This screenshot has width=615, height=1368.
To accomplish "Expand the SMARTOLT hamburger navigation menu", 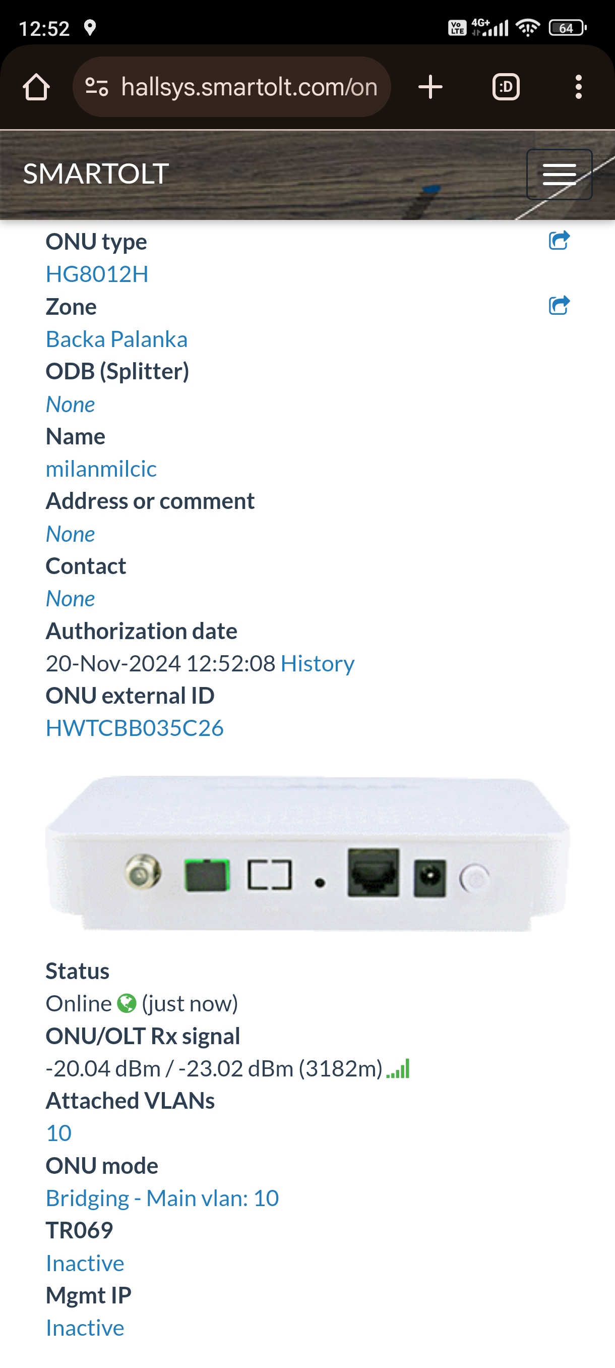I will pos(559,174).
